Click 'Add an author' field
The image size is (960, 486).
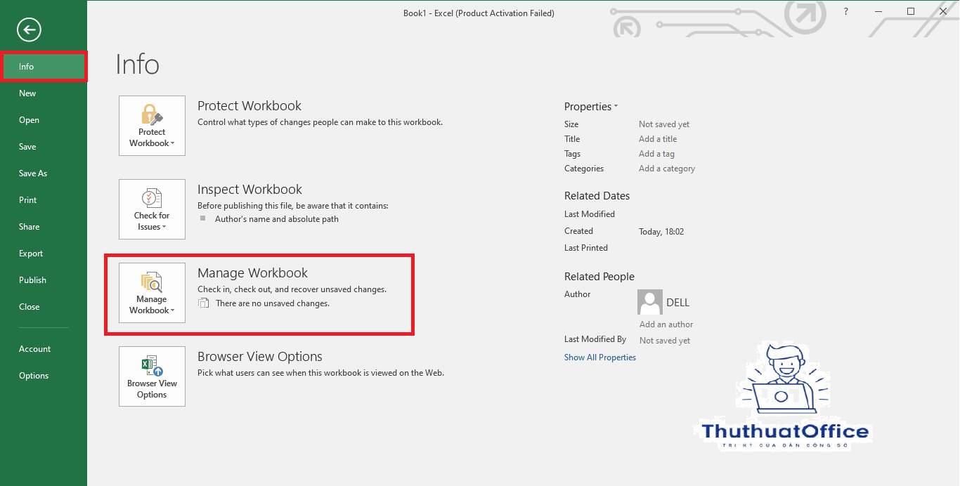[666, 324]
